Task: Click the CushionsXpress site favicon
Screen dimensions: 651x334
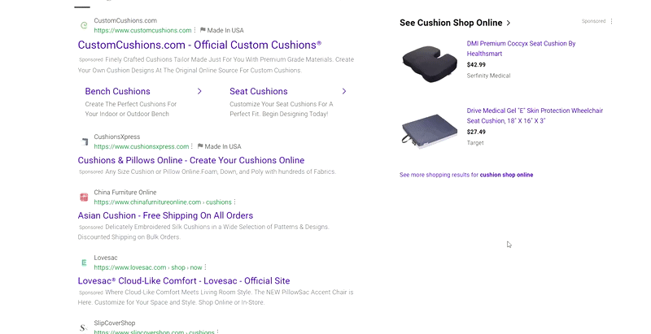Action: 84,141
